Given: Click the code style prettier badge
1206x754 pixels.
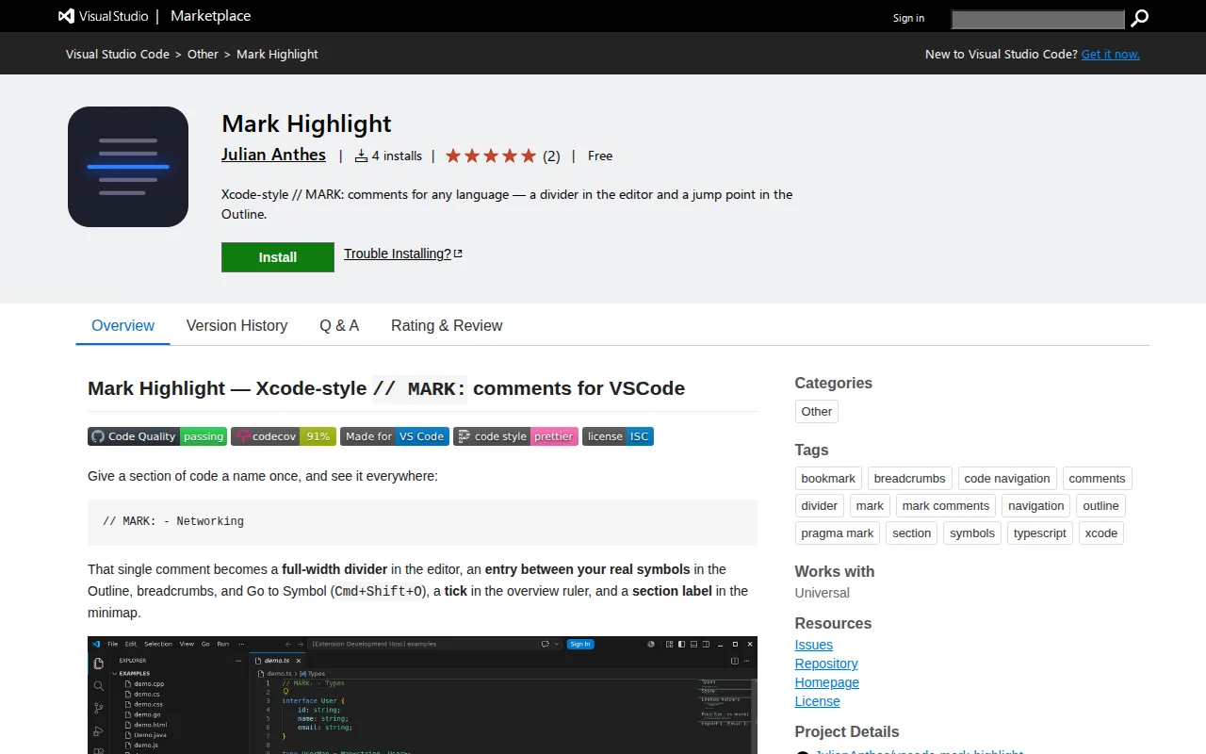Looking at the screenshot, I should [x=515, y=436].
